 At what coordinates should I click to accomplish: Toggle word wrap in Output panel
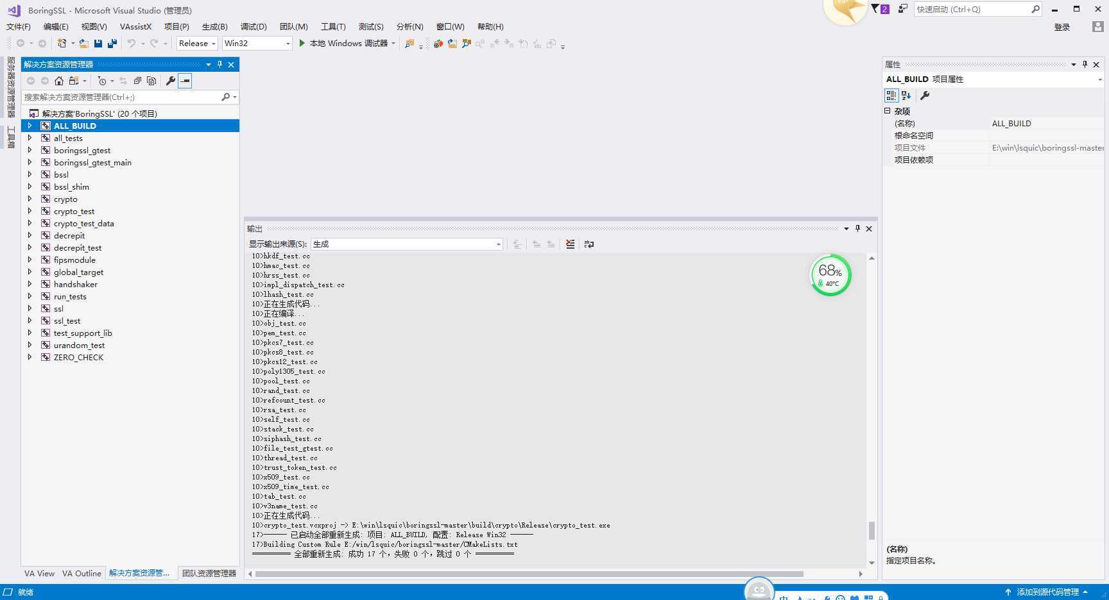pyautogui.click(x=589, y=244)
